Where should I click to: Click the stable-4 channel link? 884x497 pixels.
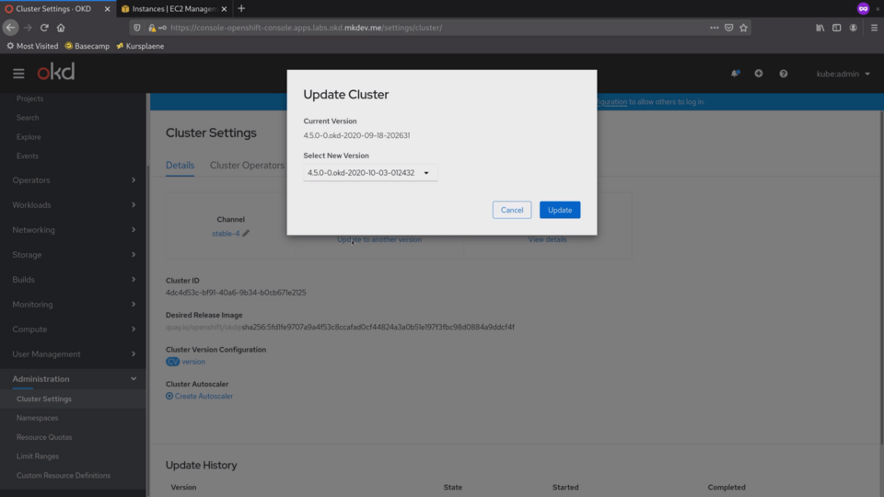pos(226,233)
